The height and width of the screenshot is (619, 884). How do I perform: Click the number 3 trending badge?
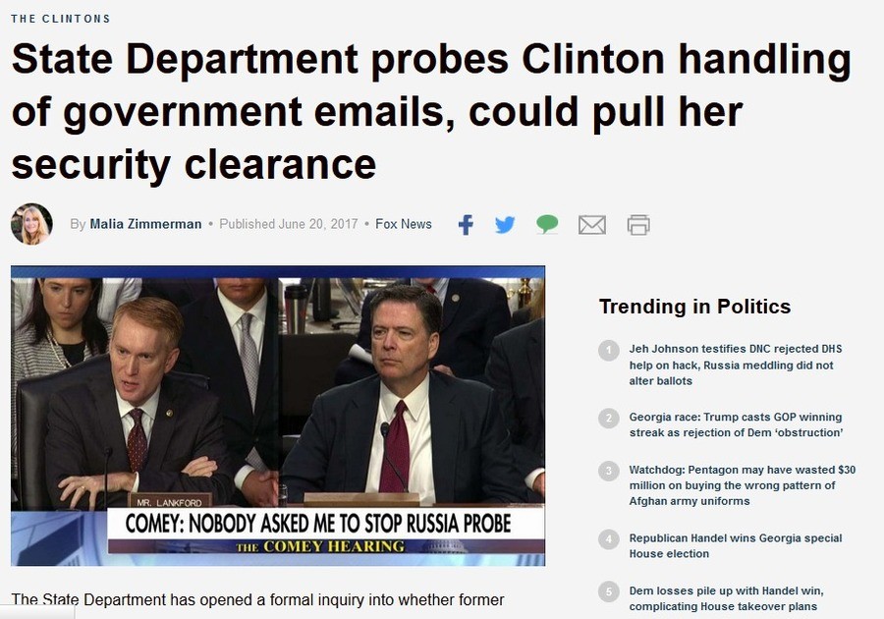pos(608,471)
